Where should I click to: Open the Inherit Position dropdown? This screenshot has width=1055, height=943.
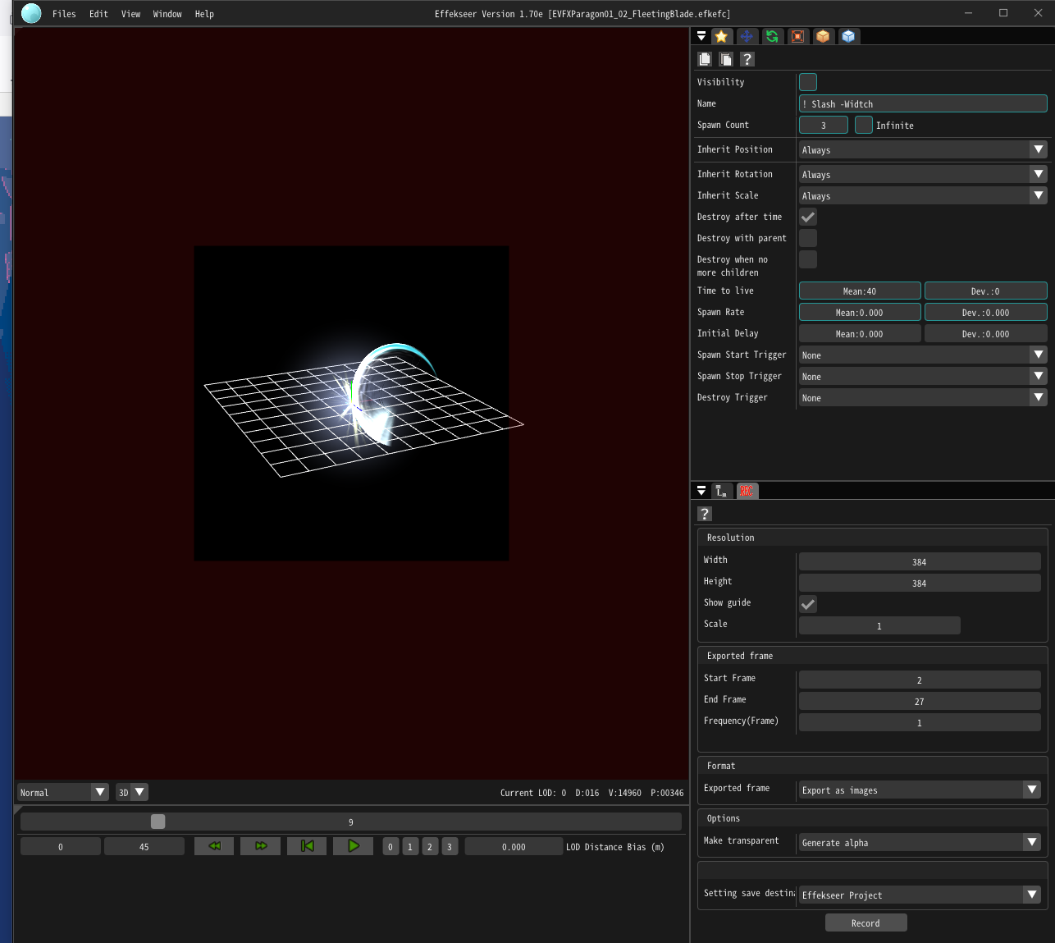pyautogui.click(x=923, y=149)
